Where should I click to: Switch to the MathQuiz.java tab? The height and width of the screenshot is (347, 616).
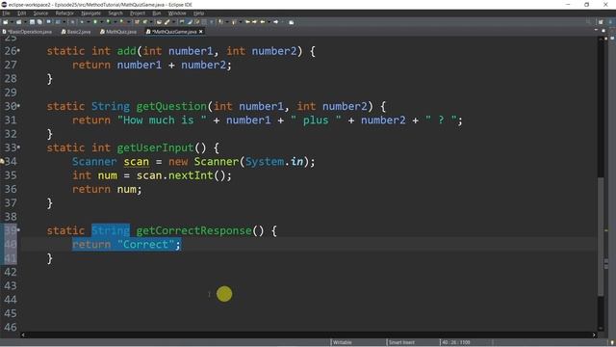click(x=118, y=32)
